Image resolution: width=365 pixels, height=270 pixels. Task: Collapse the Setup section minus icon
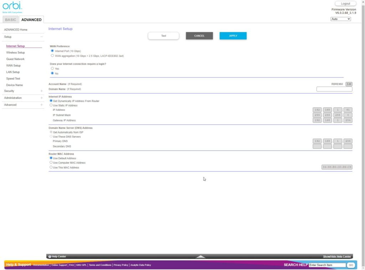tap(41, 37)
